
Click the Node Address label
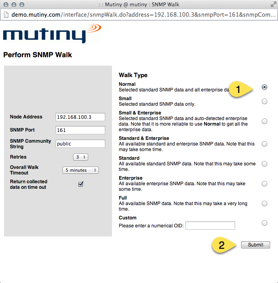[26, 117]
